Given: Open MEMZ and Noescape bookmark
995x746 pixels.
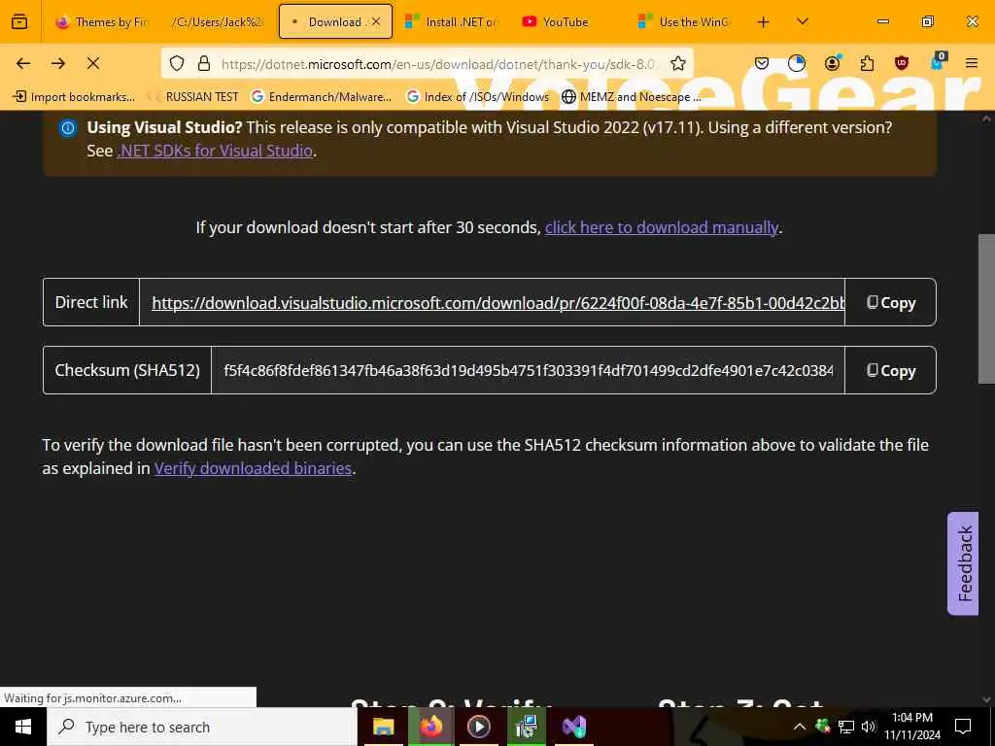Looking at the screenshot, I should [x=632, y=96].
